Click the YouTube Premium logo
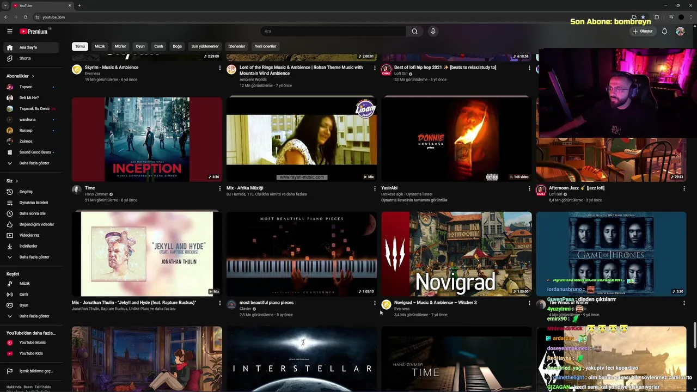The height and width of the screenshot is (392, 697). point(34,32)
